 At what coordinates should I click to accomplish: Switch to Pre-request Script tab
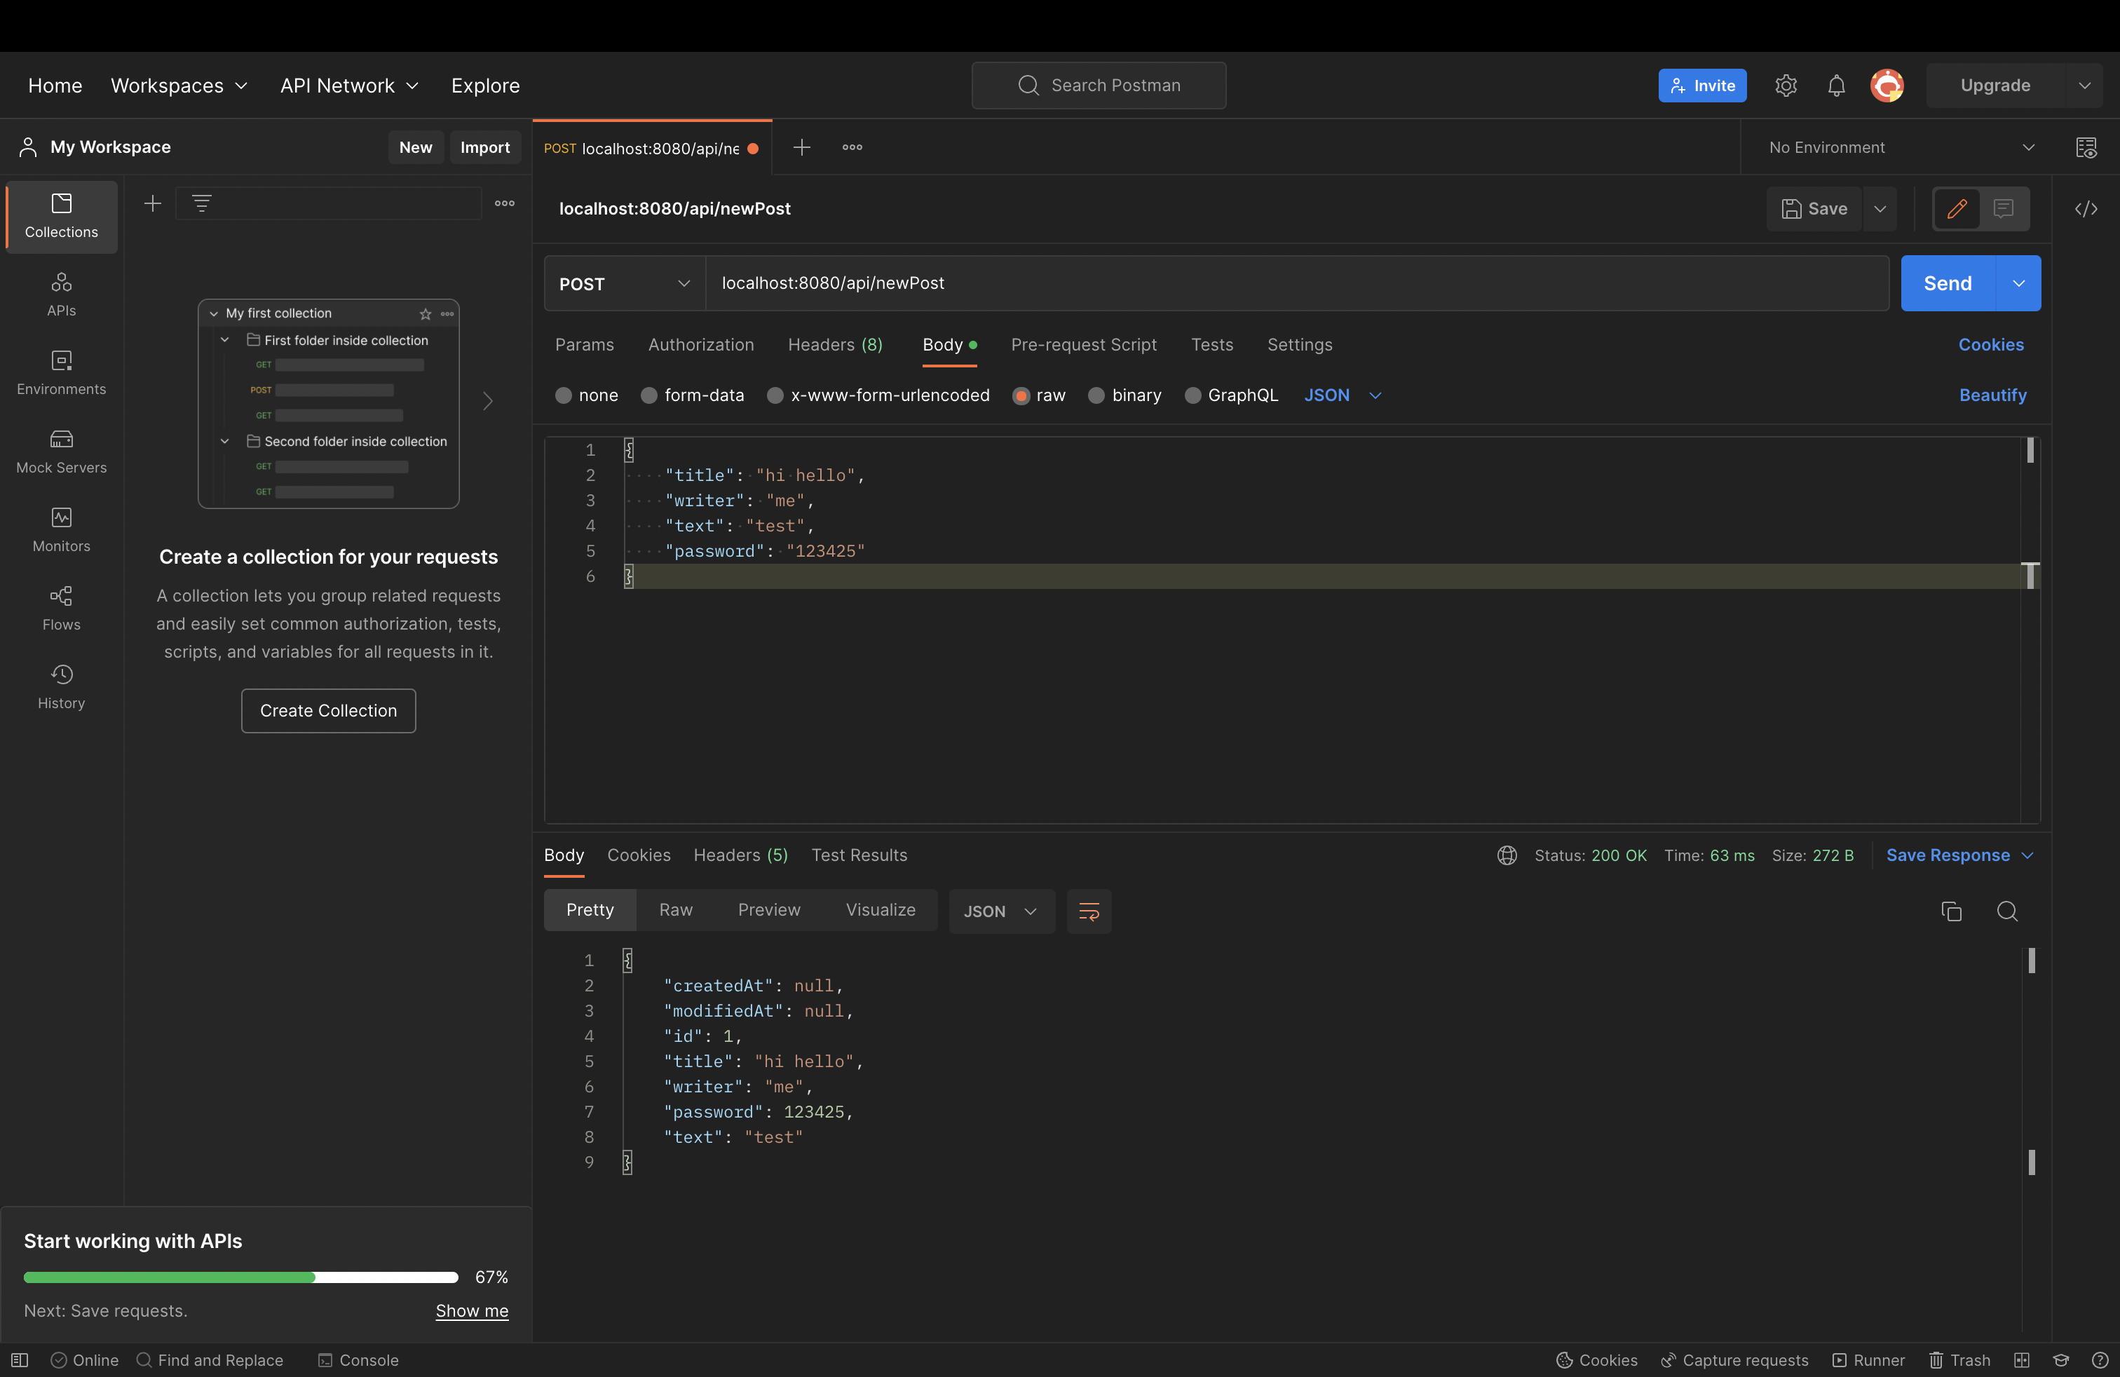[x=1083, y=345]
